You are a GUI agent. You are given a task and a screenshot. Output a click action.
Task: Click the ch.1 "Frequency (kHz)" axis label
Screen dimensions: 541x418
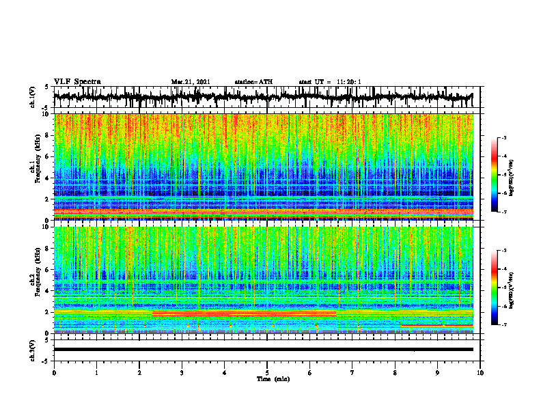pos(39,158)
